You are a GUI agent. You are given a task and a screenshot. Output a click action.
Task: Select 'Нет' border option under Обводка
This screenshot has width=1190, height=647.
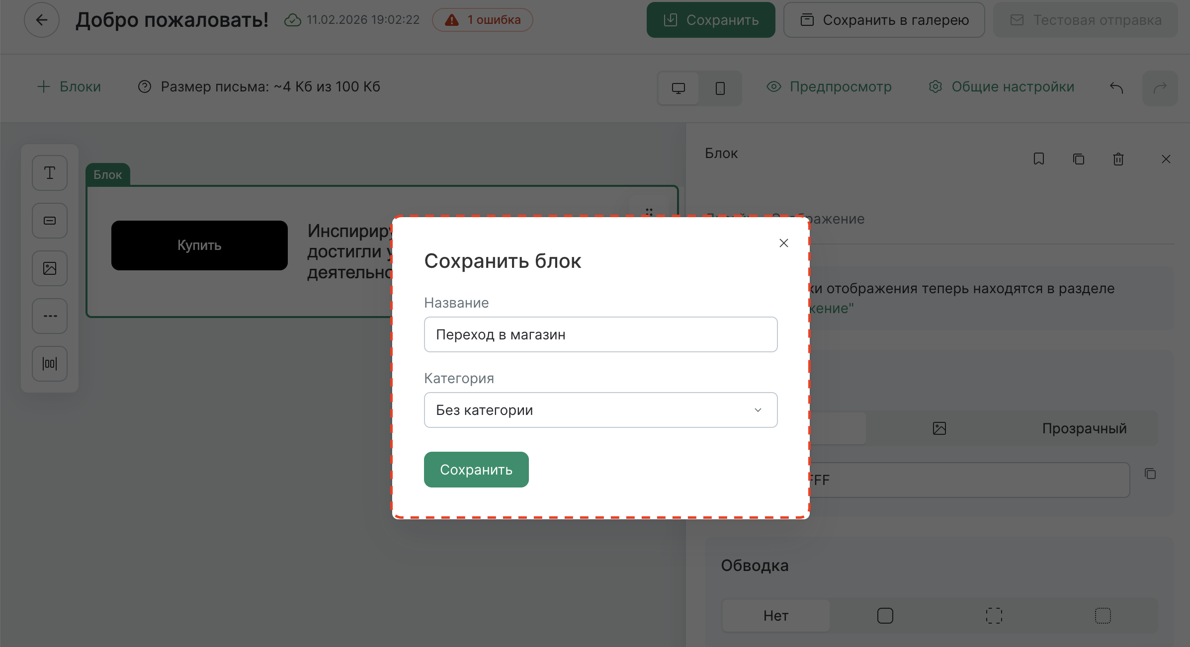[x=775, y=616]
